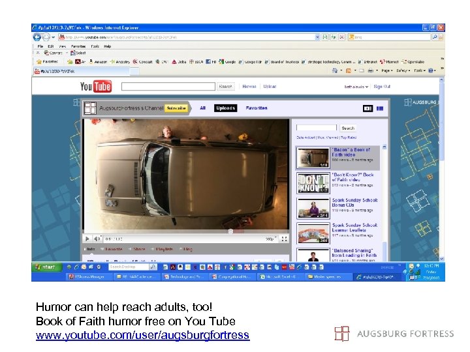Viewport: 470px width, 352px height.
Task: Open the Help question-mark dropdown
Action: click(432, 70)
